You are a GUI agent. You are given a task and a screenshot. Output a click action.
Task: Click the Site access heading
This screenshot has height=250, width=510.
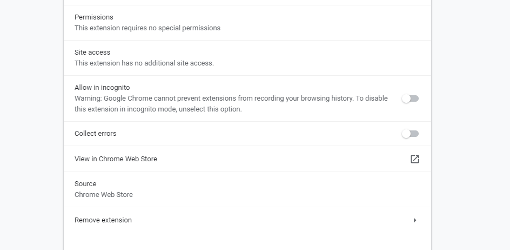pos(92,52)
